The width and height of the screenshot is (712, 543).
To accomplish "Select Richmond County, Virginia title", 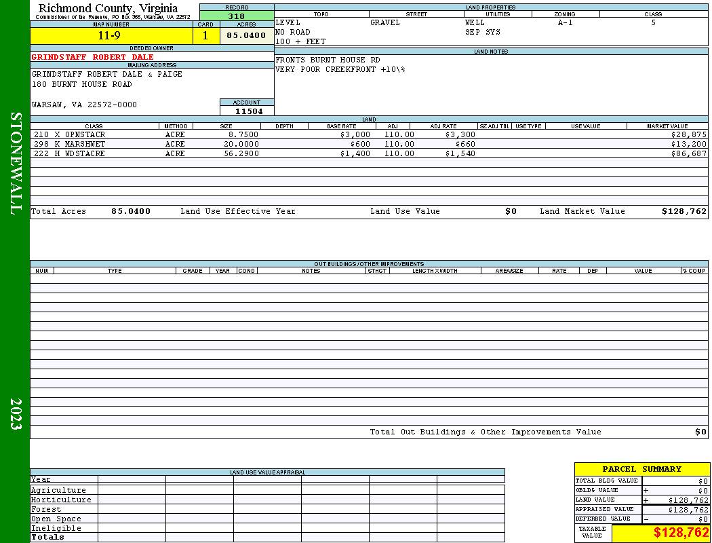I will point(108,8).
